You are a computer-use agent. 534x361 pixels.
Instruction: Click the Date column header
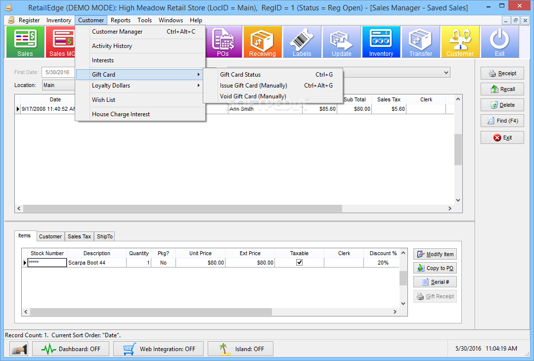(x=55, y=99)
